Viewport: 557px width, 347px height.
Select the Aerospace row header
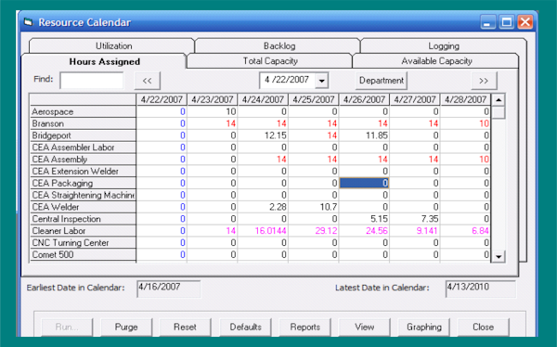click(83, 111)
